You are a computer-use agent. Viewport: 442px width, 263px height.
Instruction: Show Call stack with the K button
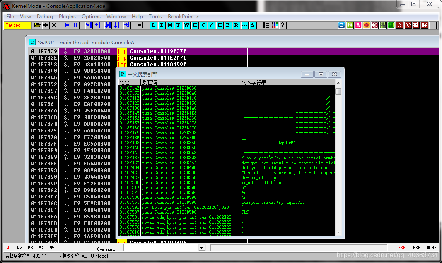(x=220, y=25)
